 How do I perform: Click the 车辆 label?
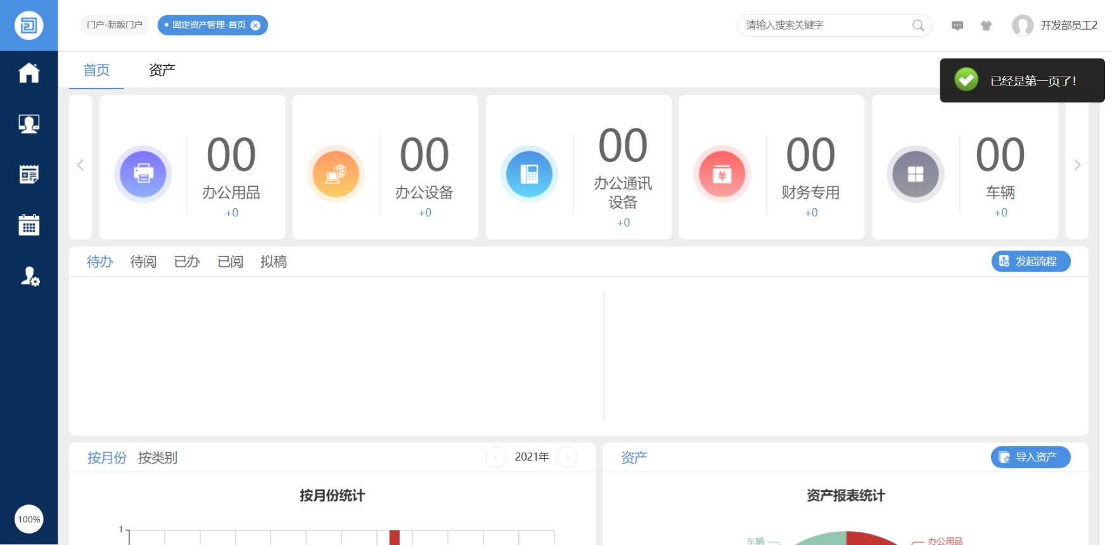tap(1000, 192)
